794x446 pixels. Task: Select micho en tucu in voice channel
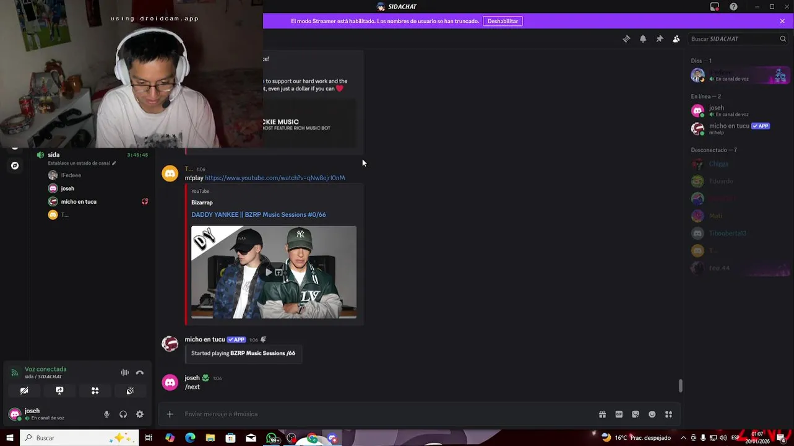click(x=79, y=201)
